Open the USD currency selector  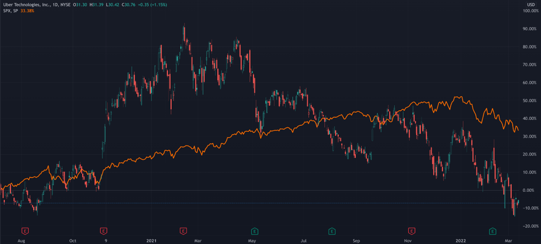530,5
